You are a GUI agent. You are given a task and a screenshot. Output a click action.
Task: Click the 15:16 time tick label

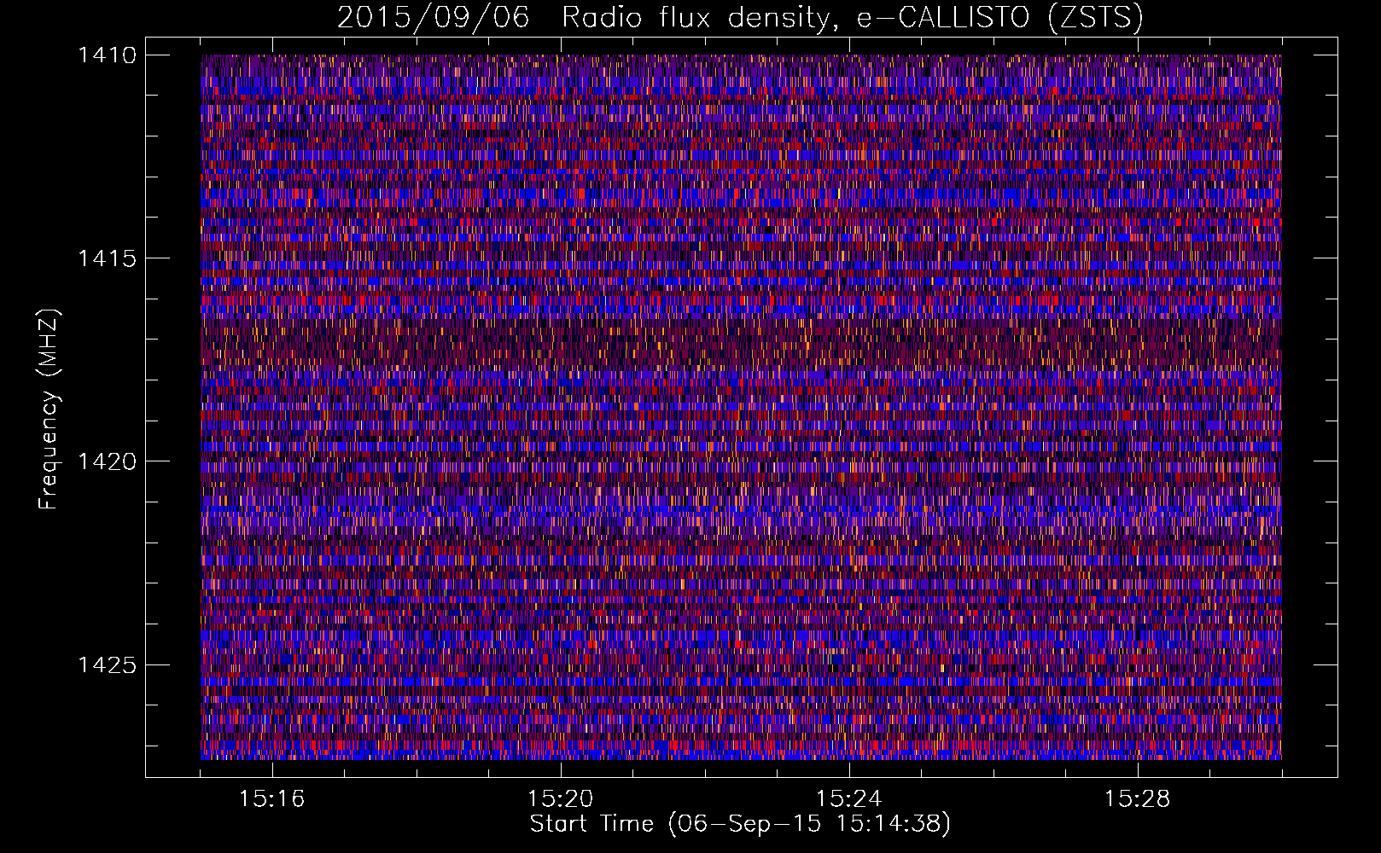272,799
